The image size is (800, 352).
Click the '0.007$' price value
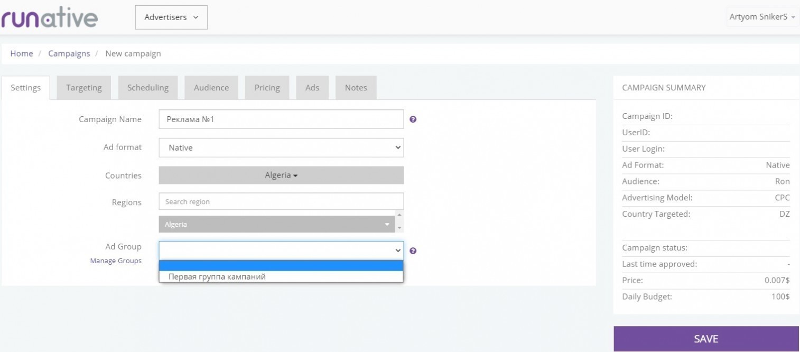(x=777, y=281)
